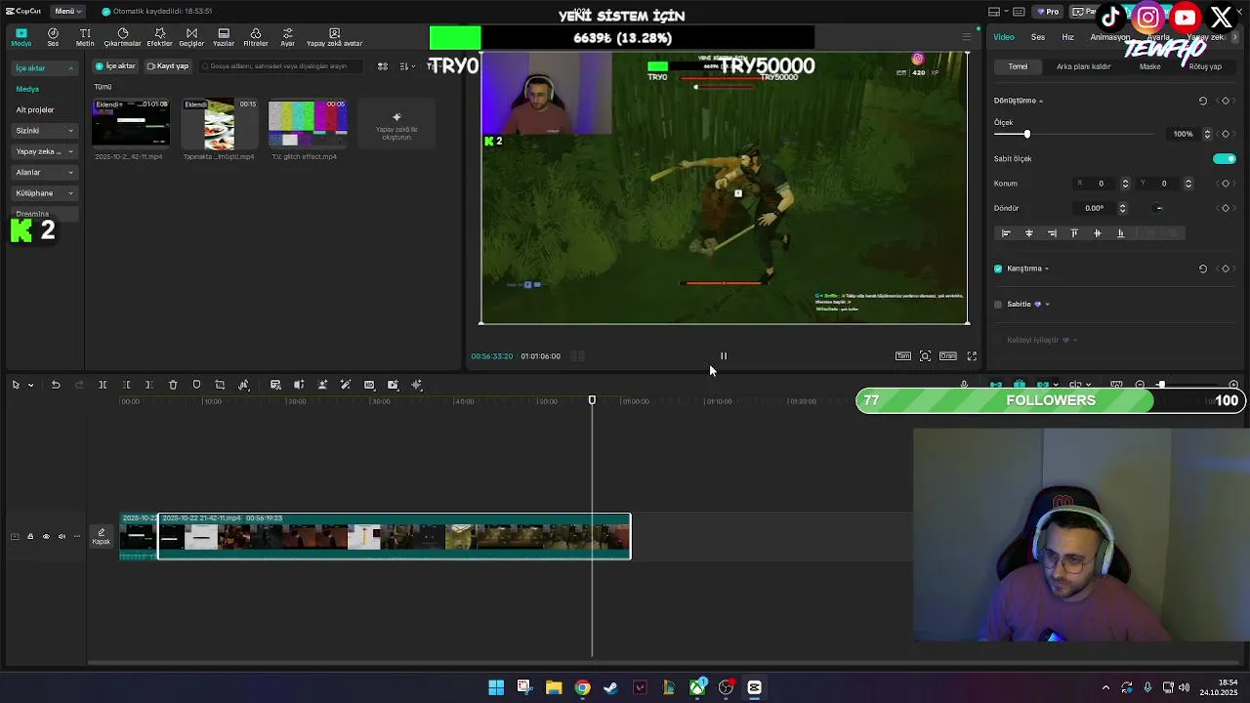
Task: Open preview fullscreen icon
Action: (x=972, y=356)
